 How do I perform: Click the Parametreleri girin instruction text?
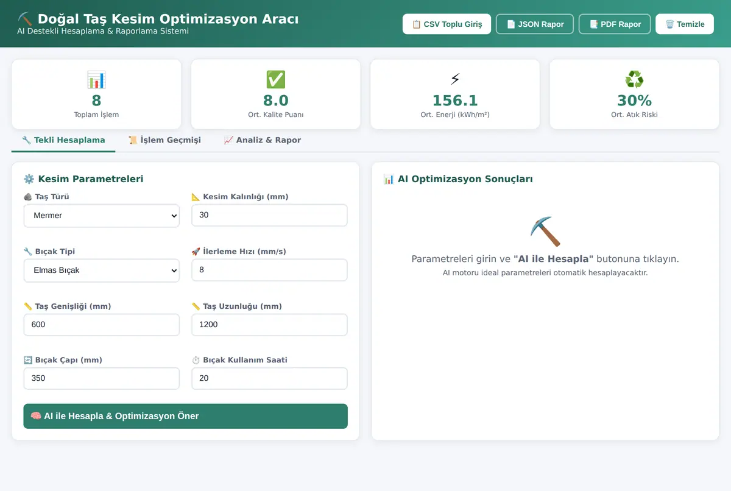click(545, 259)
